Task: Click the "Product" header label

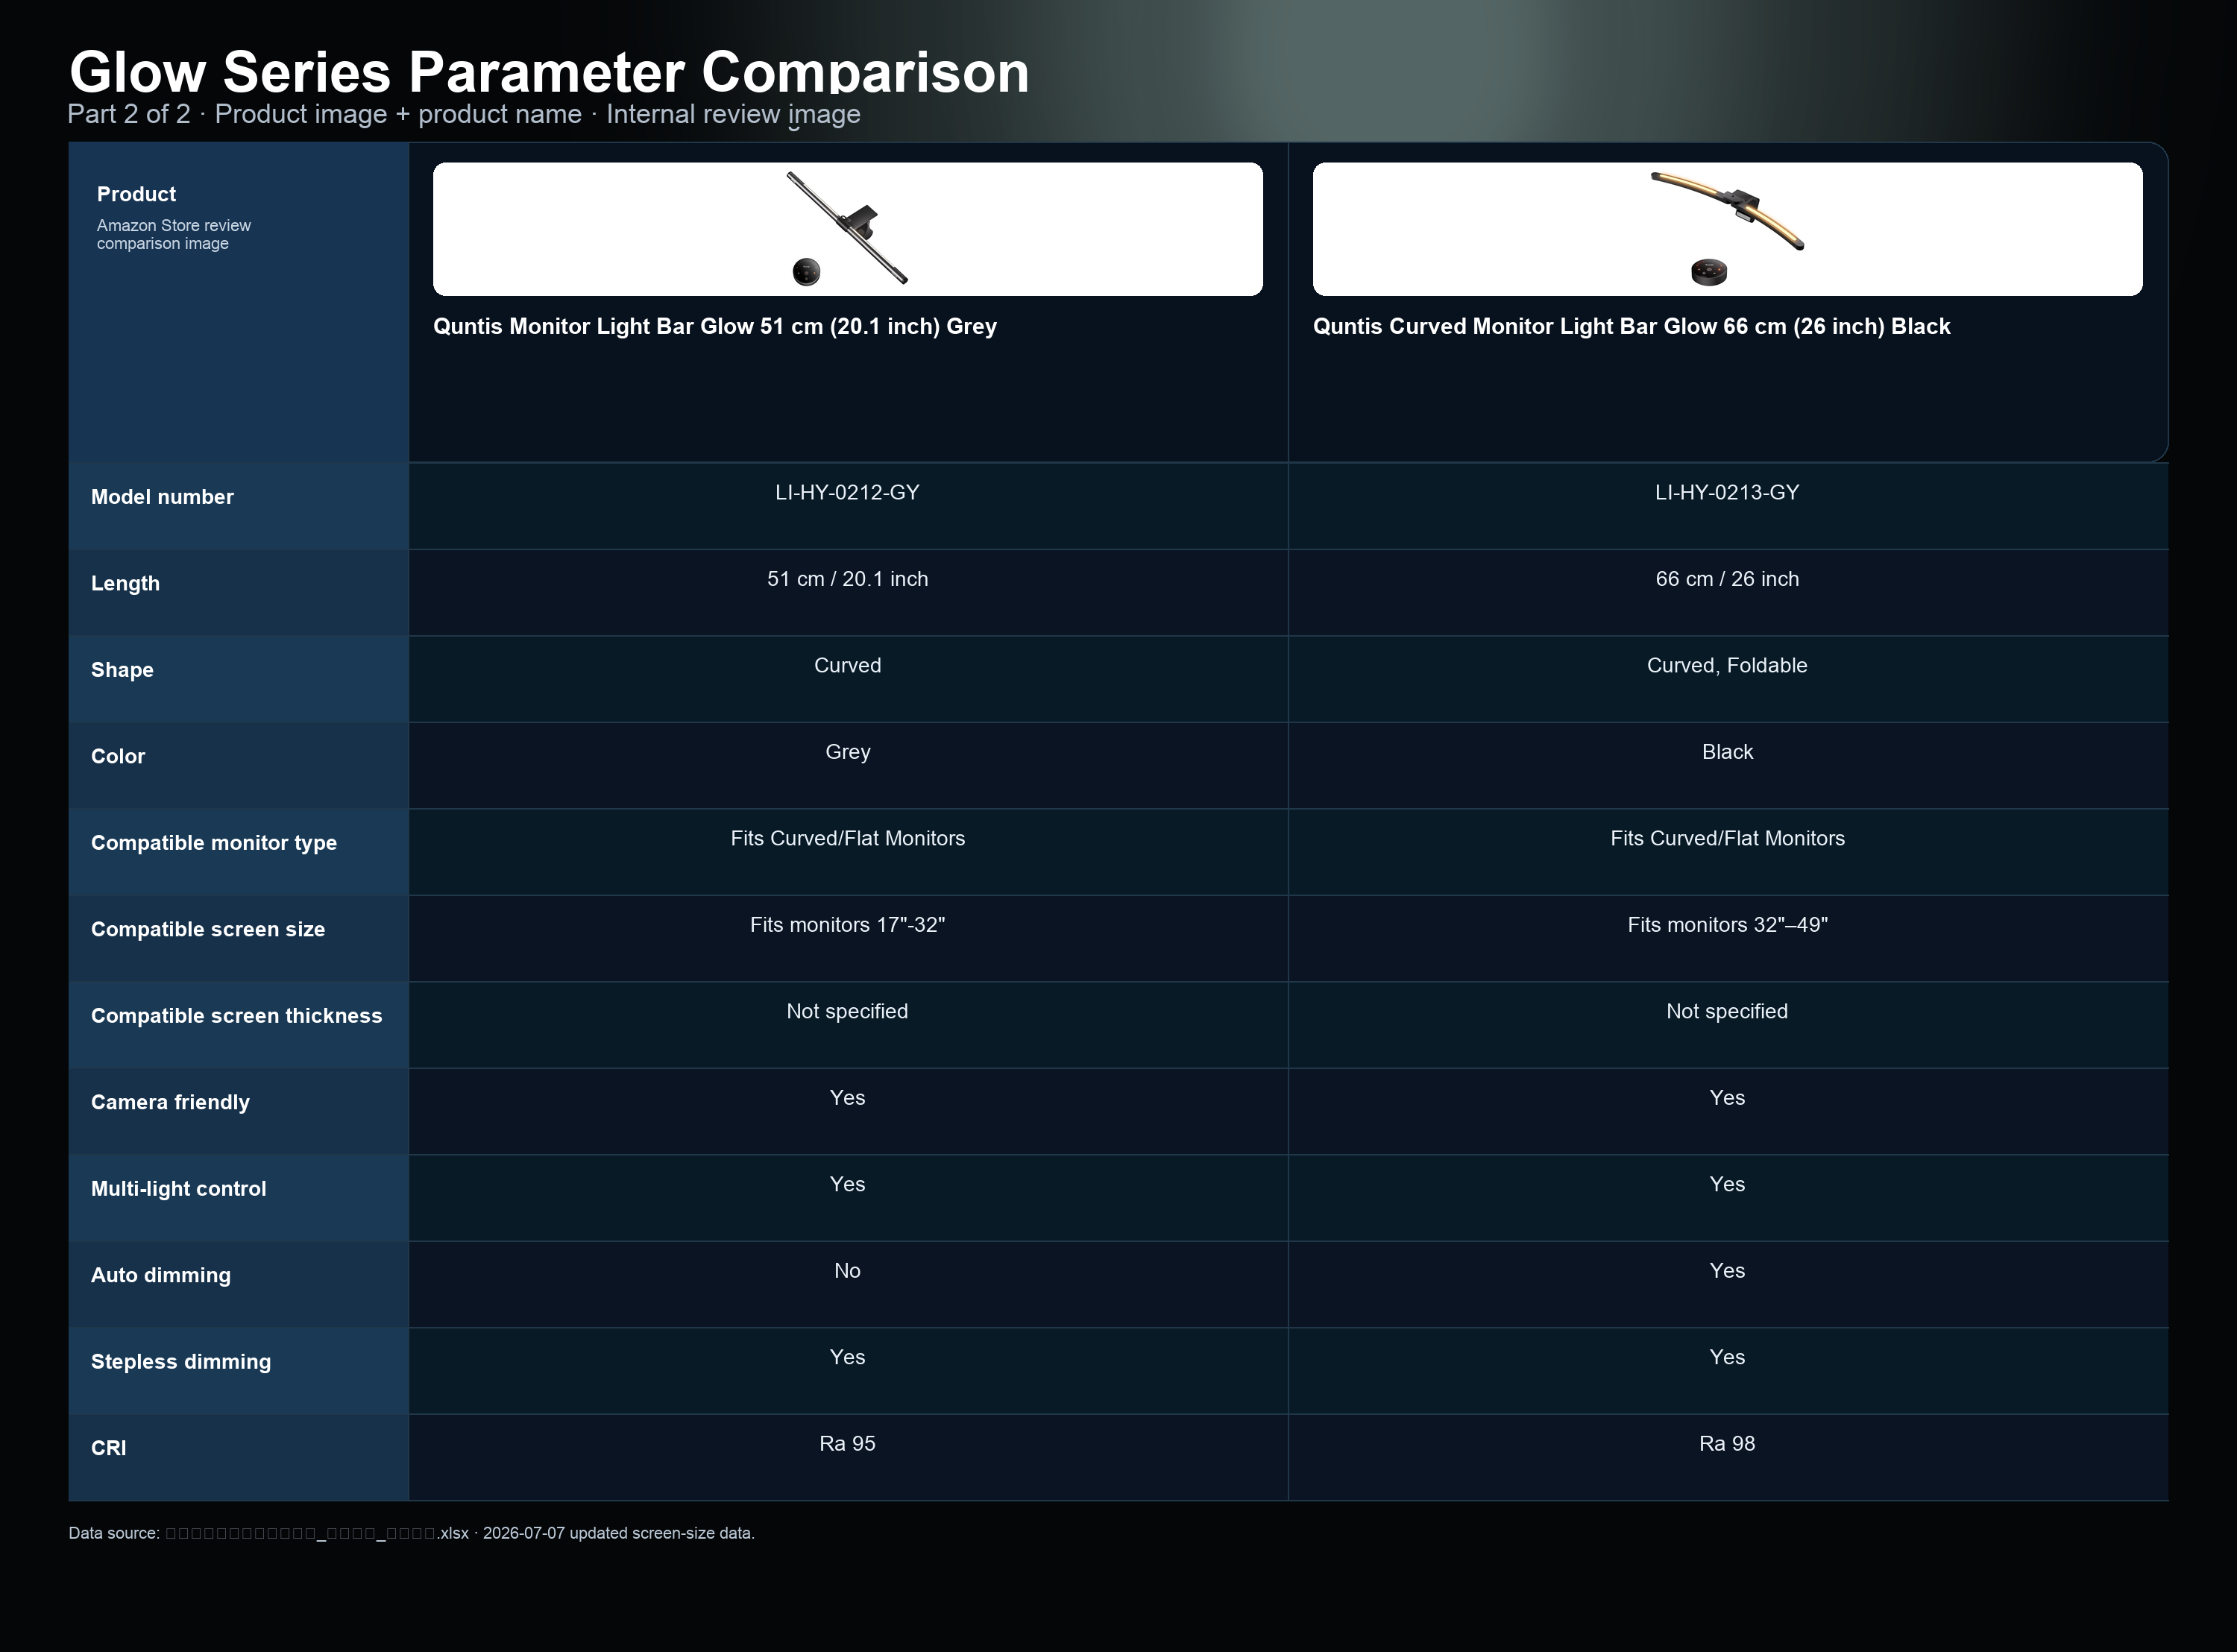Action: 136,194
